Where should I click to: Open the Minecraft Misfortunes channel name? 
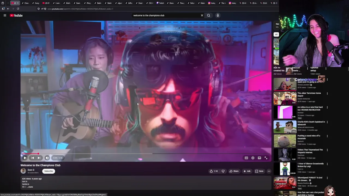tap(306, 127)
